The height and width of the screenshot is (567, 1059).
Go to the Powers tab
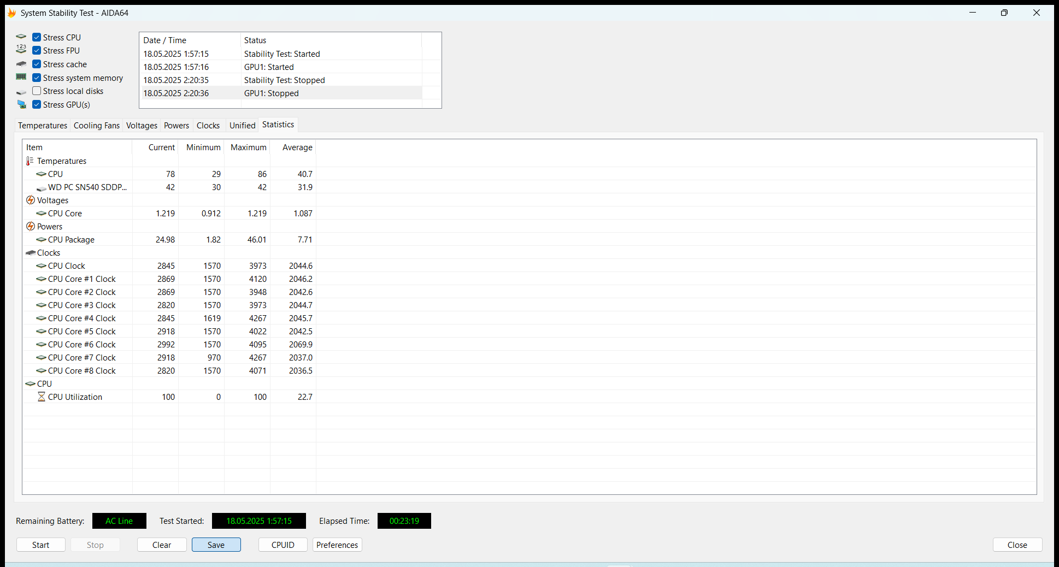click(176, 126)
